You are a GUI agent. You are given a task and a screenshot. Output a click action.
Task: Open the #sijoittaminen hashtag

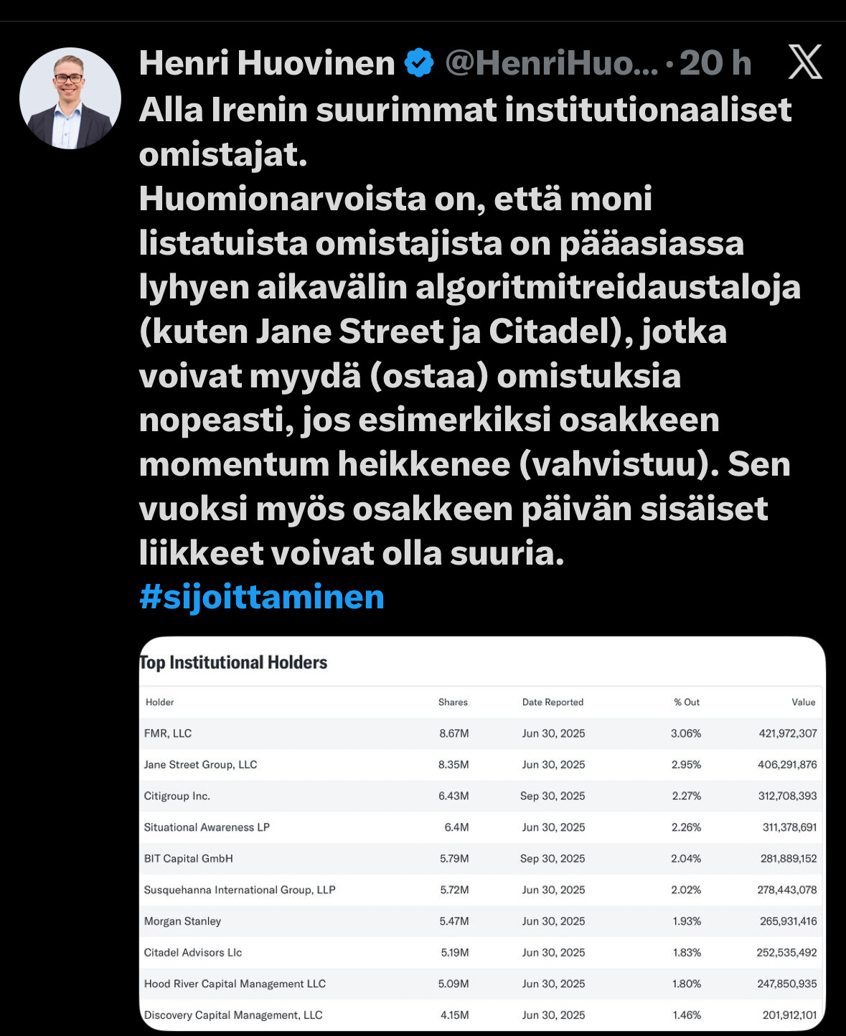pos(262,597)
